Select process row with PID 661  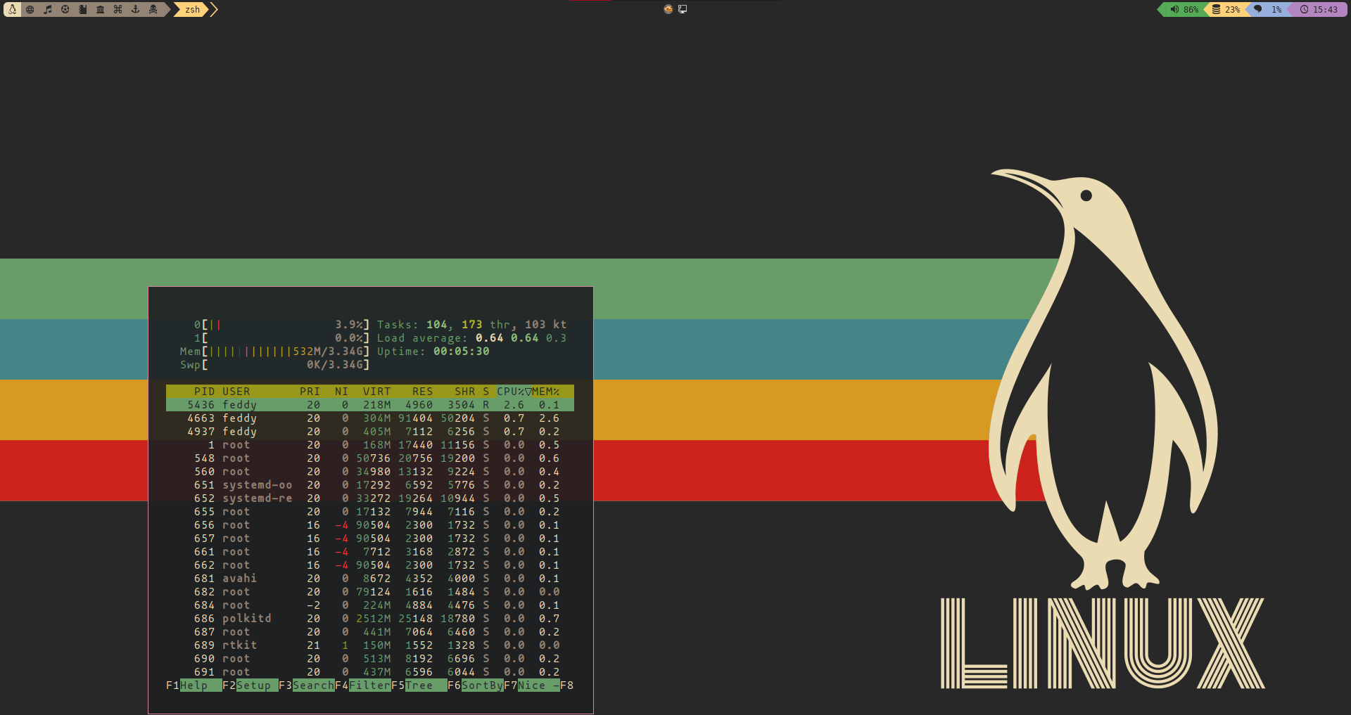point(370,552)
